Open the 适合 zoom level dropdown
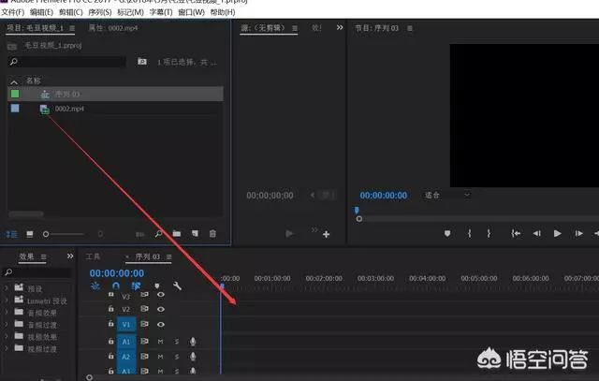The height and width of the screenshot is (381, 599). tap(446, 195)
